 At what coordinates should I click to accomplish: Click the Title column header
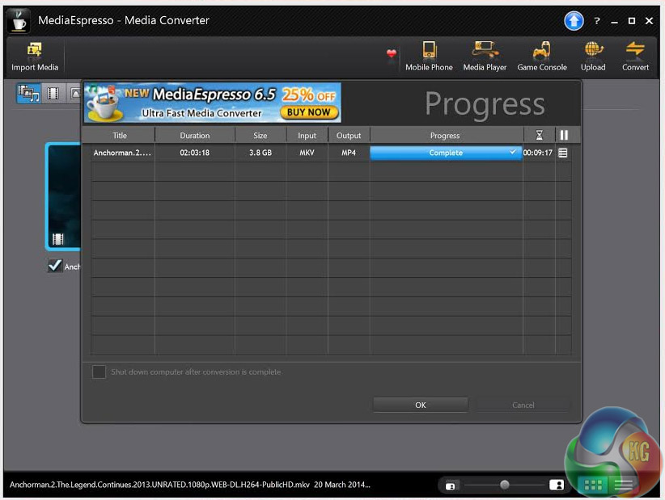click(120, 136)
